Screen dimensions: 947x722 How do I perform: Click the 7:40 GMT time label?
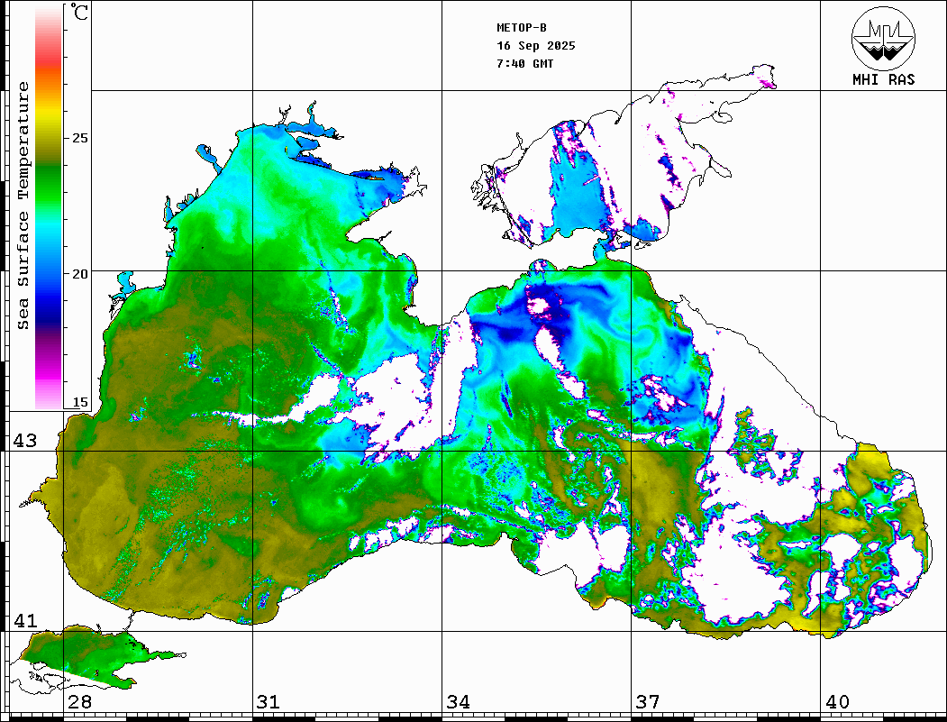pyautogui.click(x=524, y=64)
